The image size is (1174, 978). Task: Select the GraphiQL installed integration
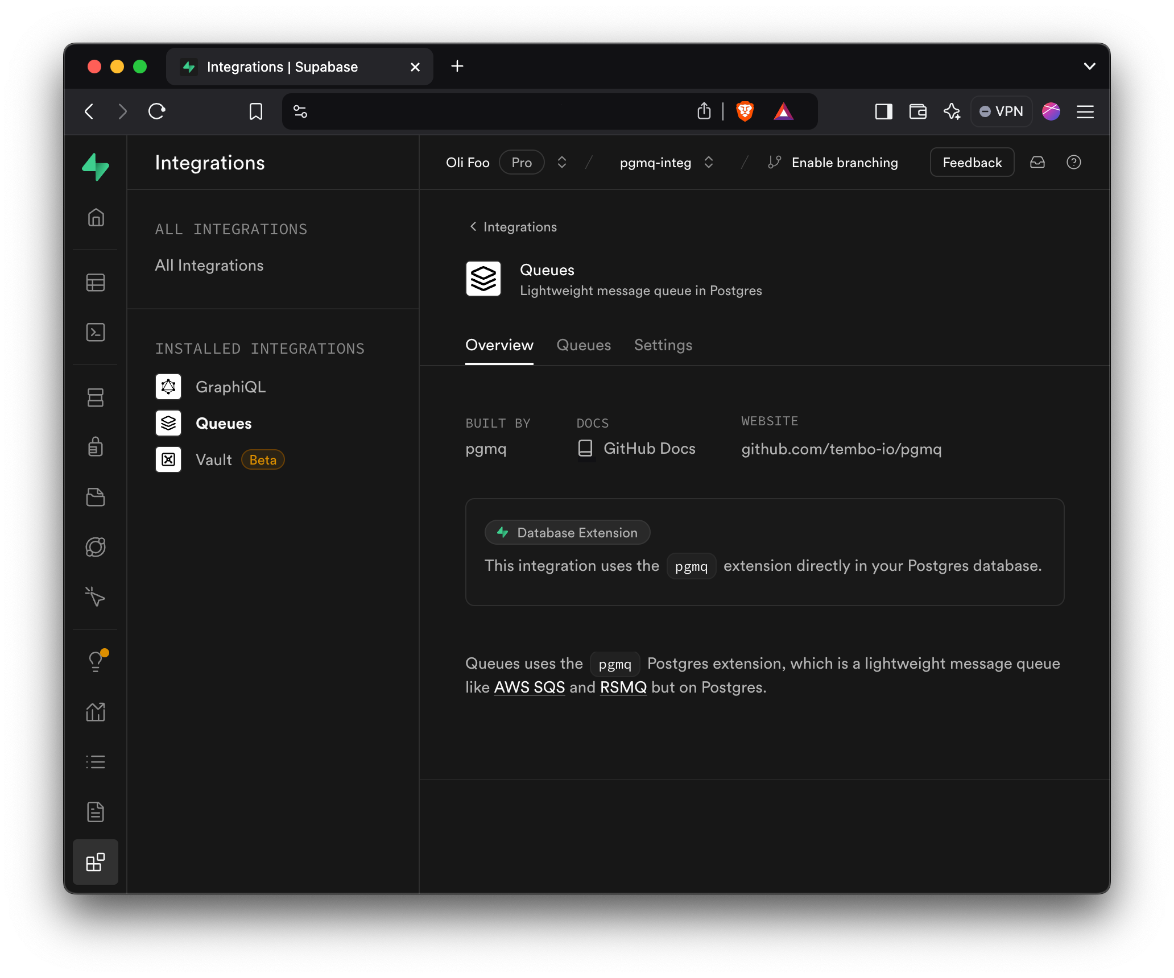coord(210,387)
